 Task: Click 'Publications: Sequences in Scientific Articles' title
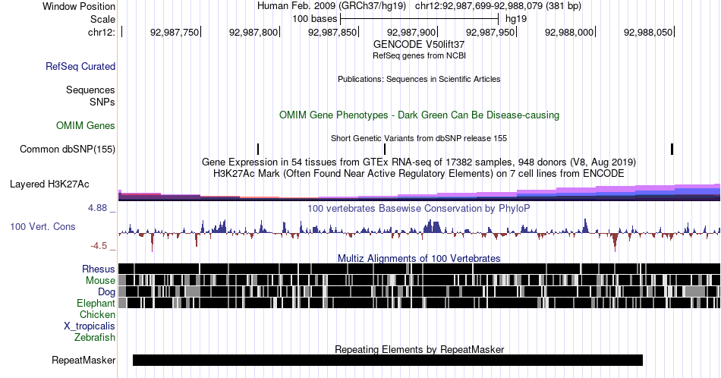coord(419,79)
